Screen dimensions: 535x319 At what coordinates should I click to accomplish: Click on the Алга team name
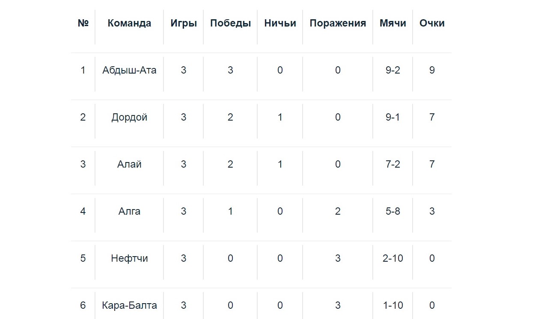pos(129,211)
